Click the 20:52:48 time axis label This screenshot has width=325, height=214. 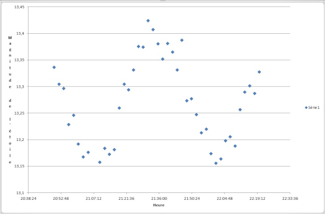pos(61,199)
